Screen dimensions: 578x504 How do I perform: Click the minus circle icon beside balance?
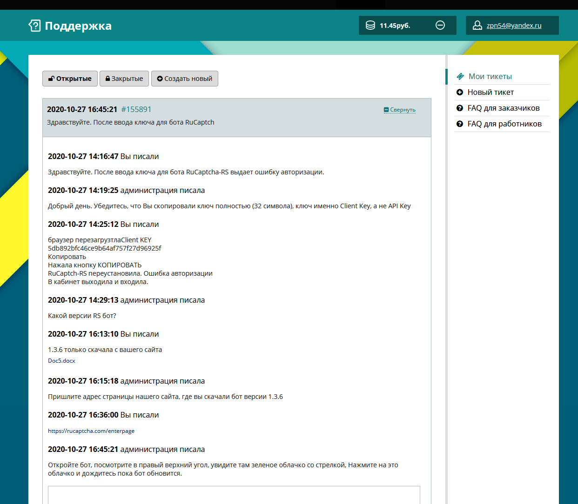(x=440, y=26)
